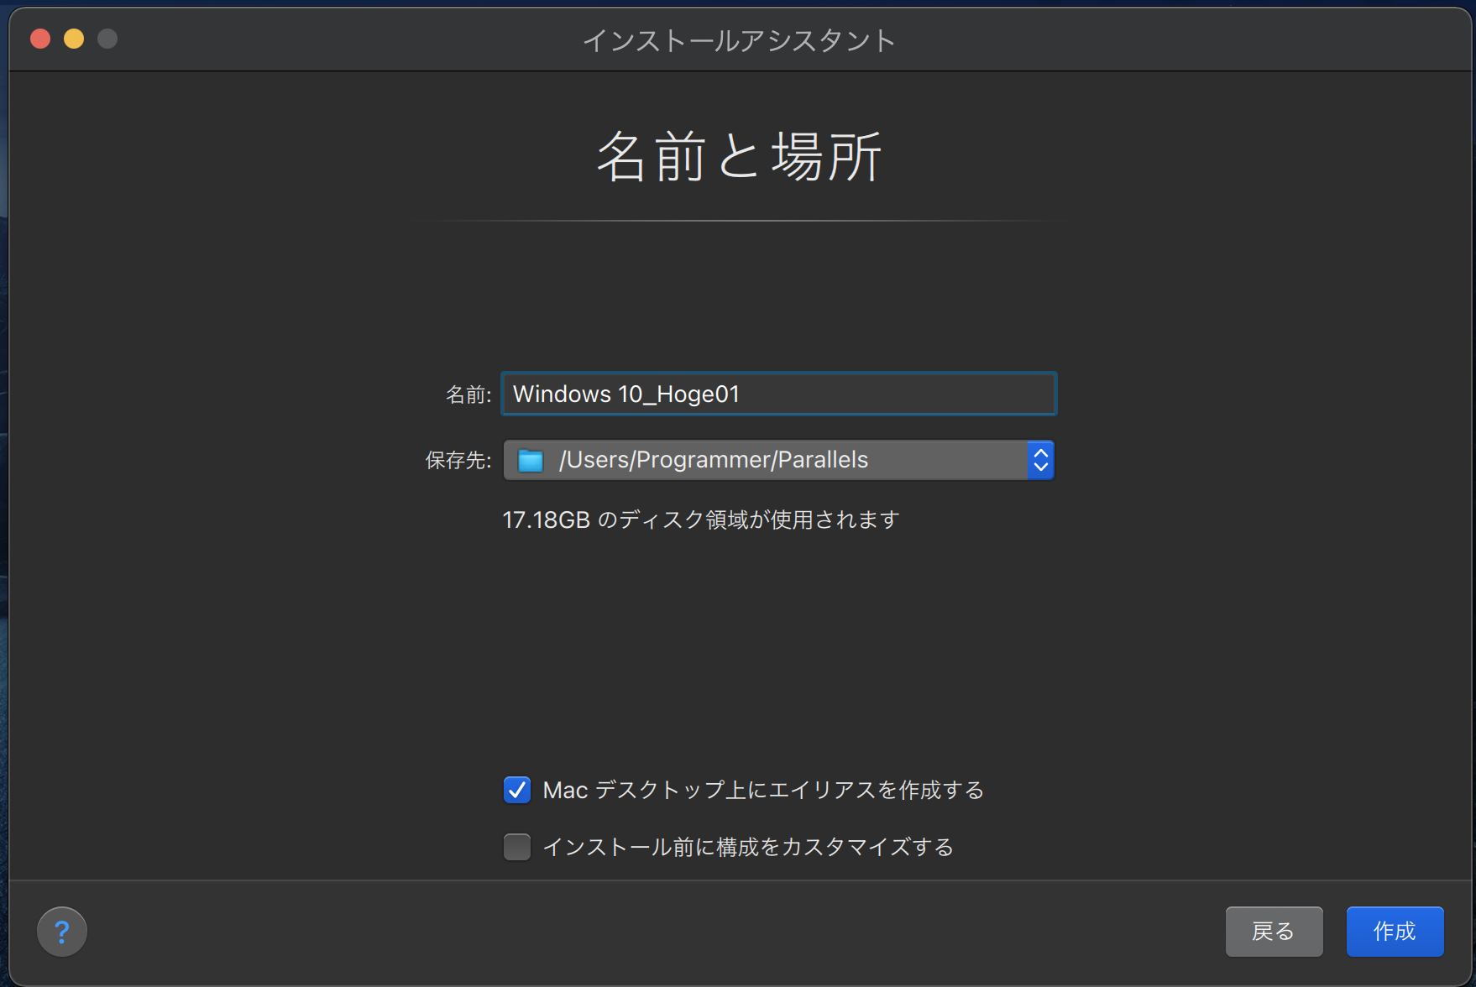Click the yellow minimize traffic light button

pos(73,38)
